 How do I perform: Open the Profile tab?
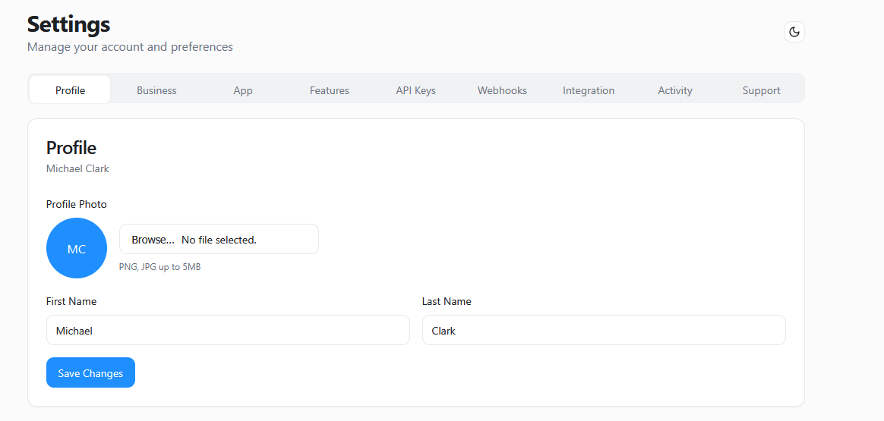point(70,90)
